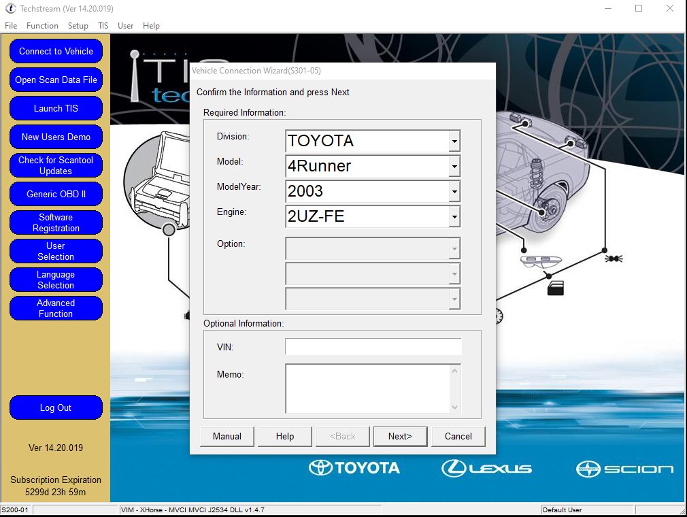Click the VIM XHorse MVCI status text
The image size is (687, 517).
192,510
